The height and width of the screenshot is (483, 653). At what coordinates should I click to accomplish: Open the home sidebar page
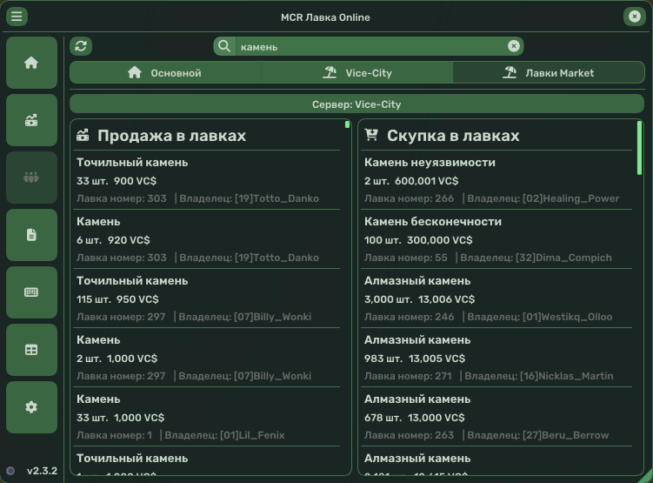click(31, 63)
